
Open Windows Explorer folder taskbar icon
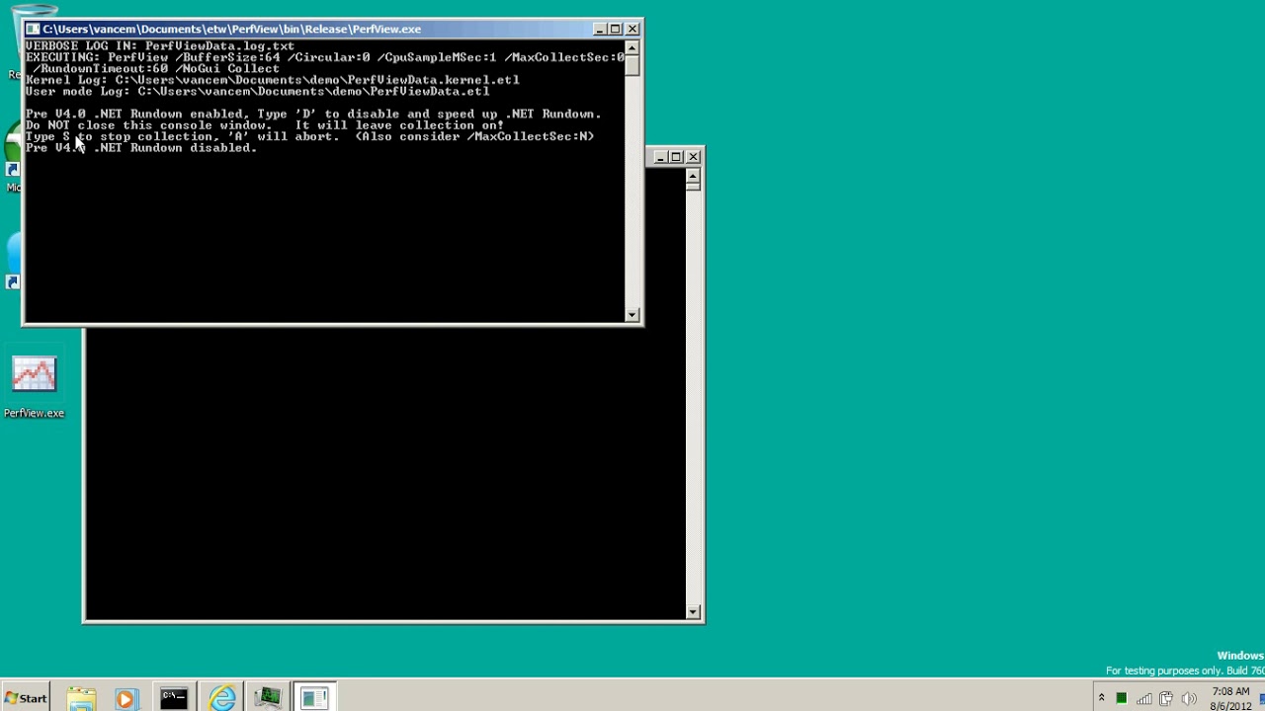[81, 698]
